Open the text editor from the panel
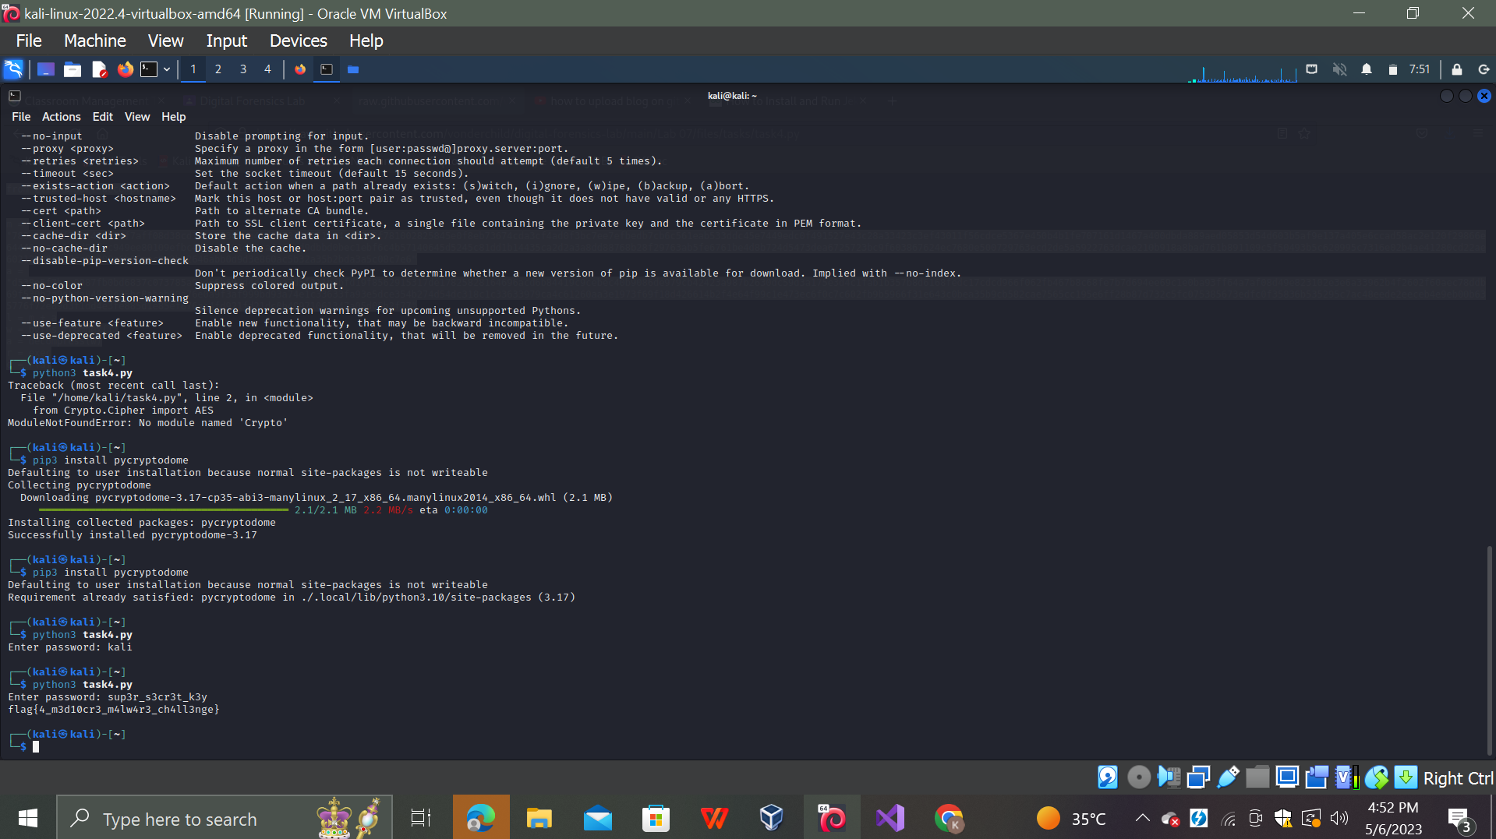Viewport: 1496px width, 839px height. (99, 69)
